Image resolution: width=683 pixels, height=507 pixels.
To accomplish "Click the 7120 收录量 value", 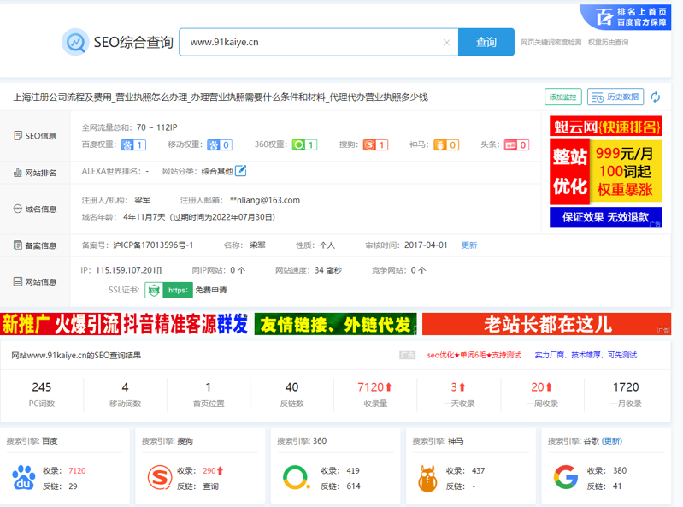I will click(374, 387).
